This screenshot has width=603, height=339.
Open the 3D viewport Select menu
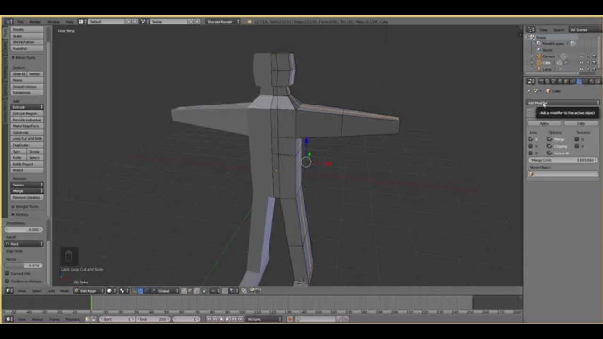pos(36,291)
